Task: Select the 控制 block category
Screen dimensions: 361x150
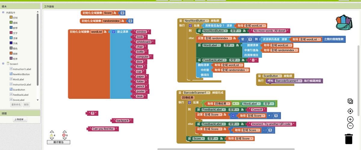Action: pyautogui.click(x=13, y=18)
